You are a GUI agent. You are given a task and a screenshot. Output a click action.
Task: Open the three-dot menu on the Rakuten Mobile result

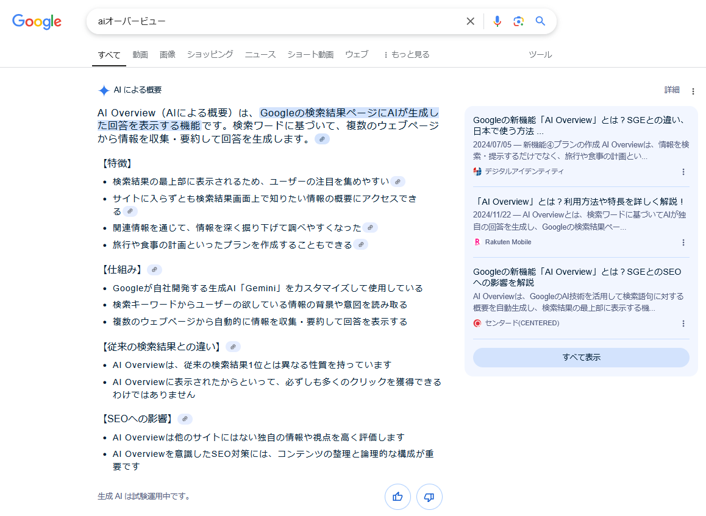coord(683,242)
